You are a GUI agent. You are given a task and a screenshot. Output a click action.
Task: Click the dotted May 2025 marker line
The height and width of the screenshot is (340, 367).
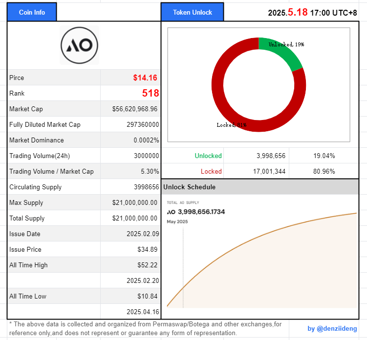[x=183, y=267]
